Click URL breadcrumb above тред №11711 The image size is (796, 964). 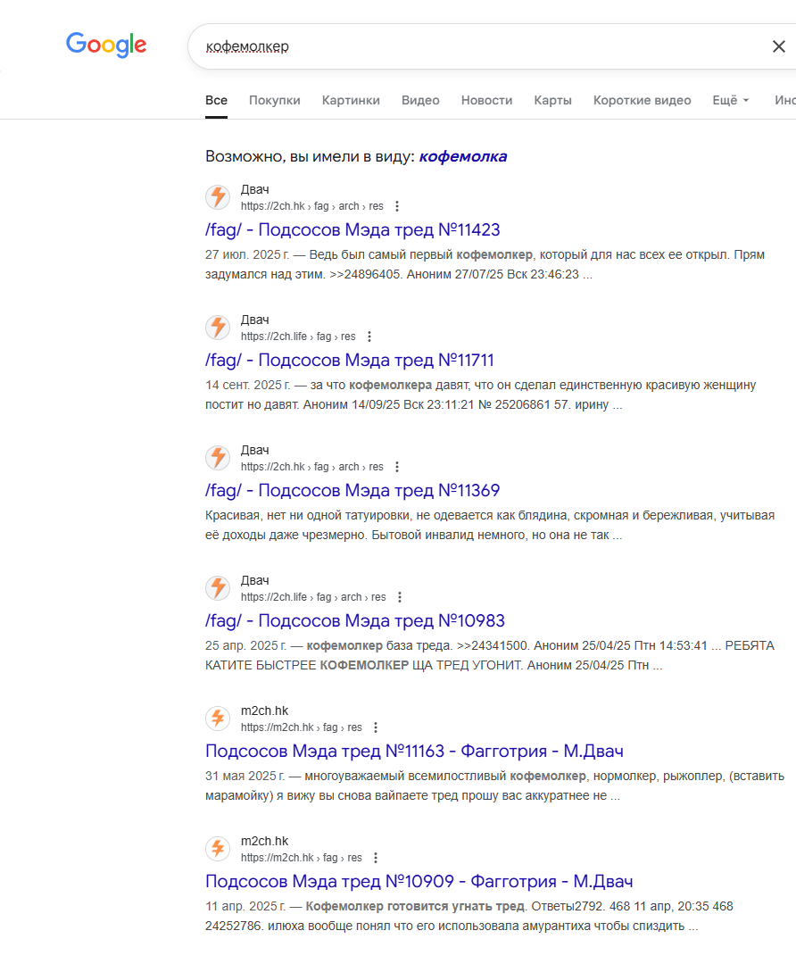[x=298, y=337]
